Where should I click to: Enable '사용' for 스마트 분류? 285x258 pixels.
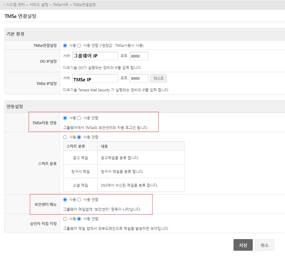click(65, 137)
